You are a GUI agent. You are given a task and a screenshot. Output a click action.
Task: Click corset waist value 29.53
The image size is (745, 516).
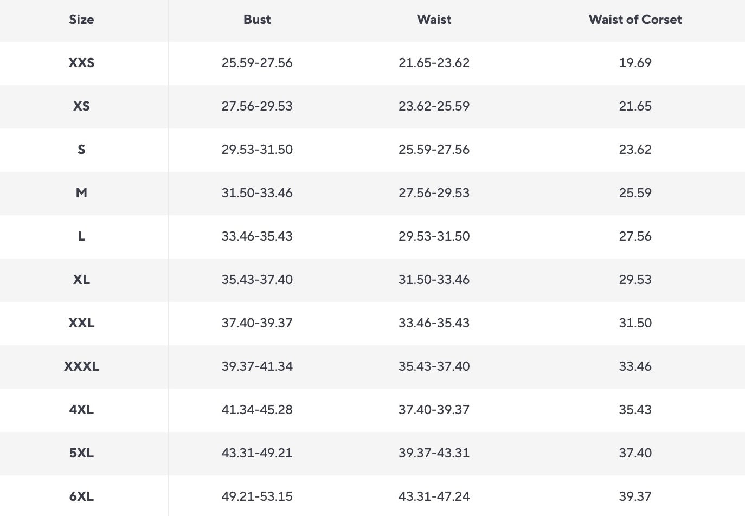pos(635,280)
